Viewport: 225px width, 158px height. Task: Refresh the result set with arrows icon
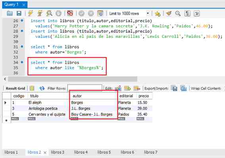(x=42, y=88)
